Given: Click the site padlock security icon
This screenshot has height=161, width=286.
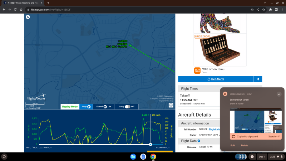Looking at the screenshot, I should 28,10.
